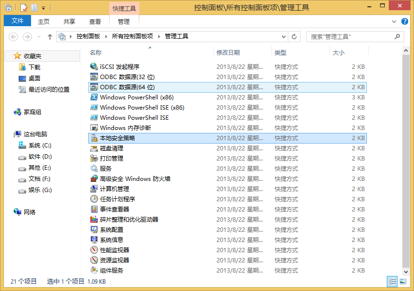414x291 pixels.
Task: Open drive 娱乐 (G:) in navigation pane
Action: [40, 190]
